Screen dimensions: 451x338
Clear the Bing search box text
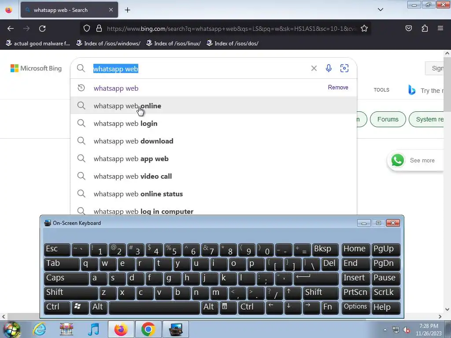(x=314, y=68)
